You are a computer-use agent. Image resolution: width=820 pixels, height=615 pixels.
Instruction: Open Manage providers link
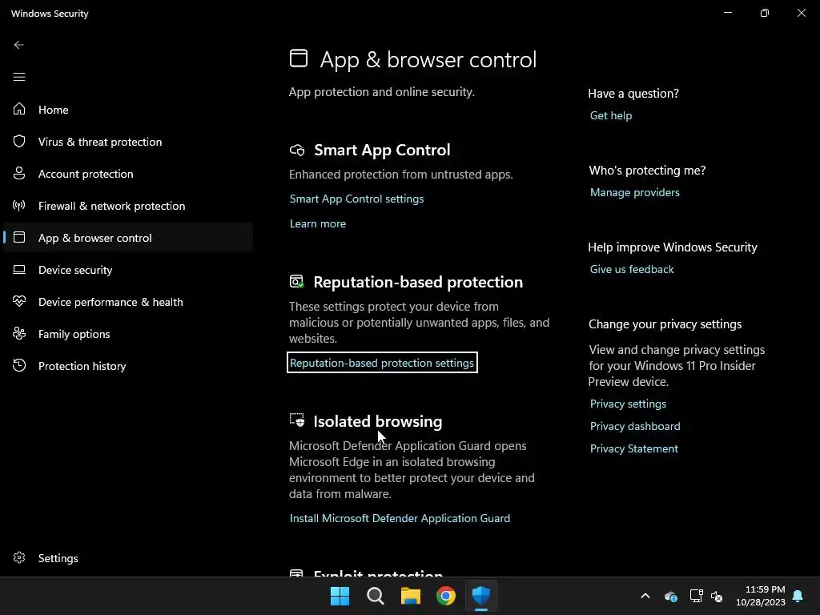pyautogui.click(x=634, y=192)
